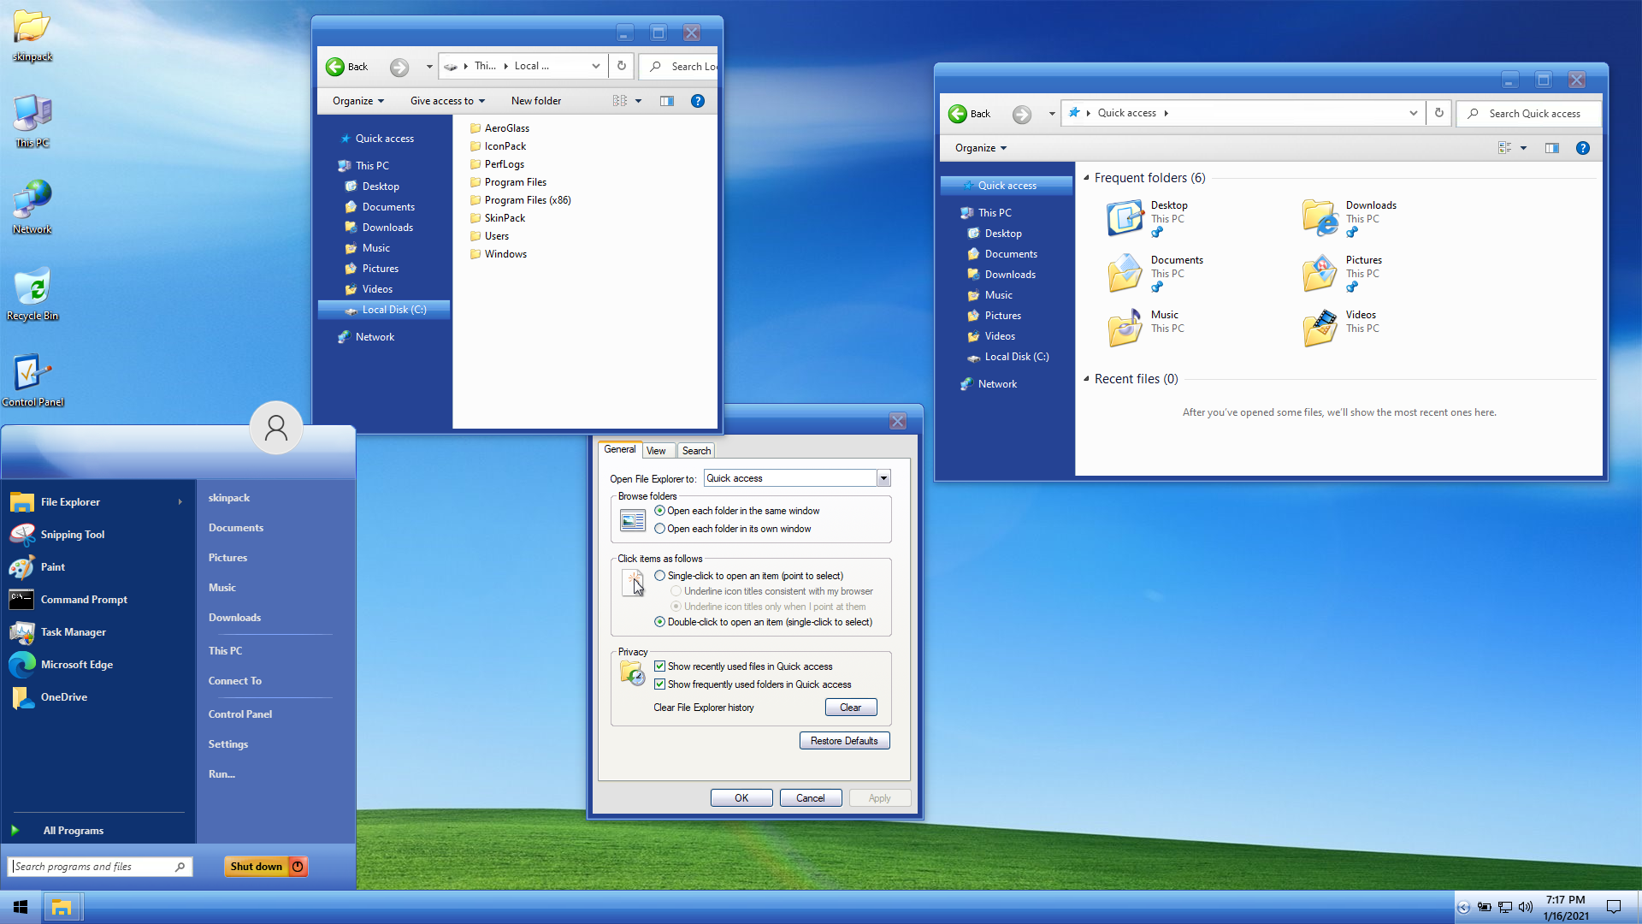The width and height of the screenshot is (1642, 924).
Task: Click the help icon in Quick access window
Action: pos(1582,148)
